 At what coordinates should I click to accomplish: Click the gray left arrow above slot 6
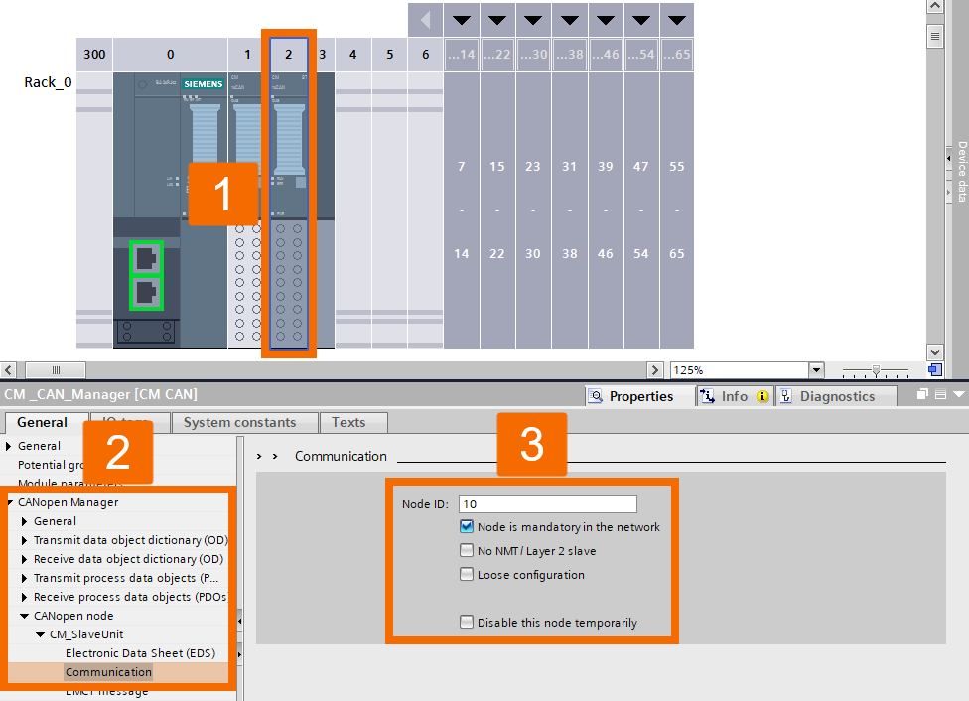425,20
